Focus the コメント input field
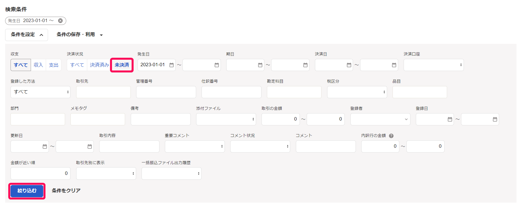 point(326,147)
